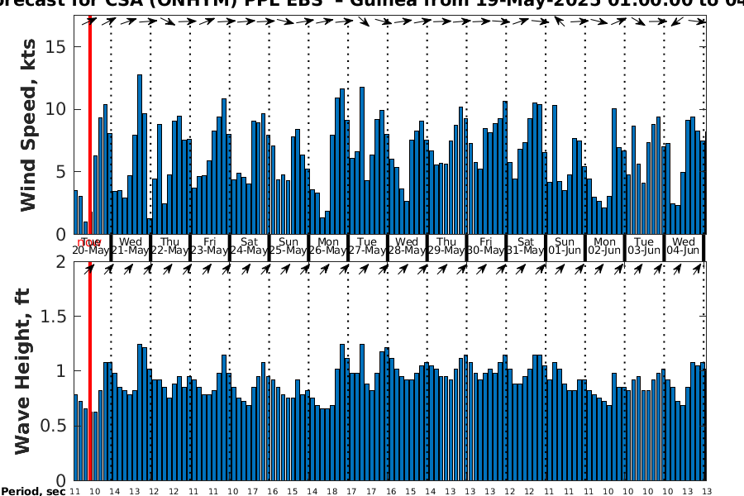Click the 'Wave Height, ft' axis title
Viewport: 744px width, 496px height.
tap(22, 371)
